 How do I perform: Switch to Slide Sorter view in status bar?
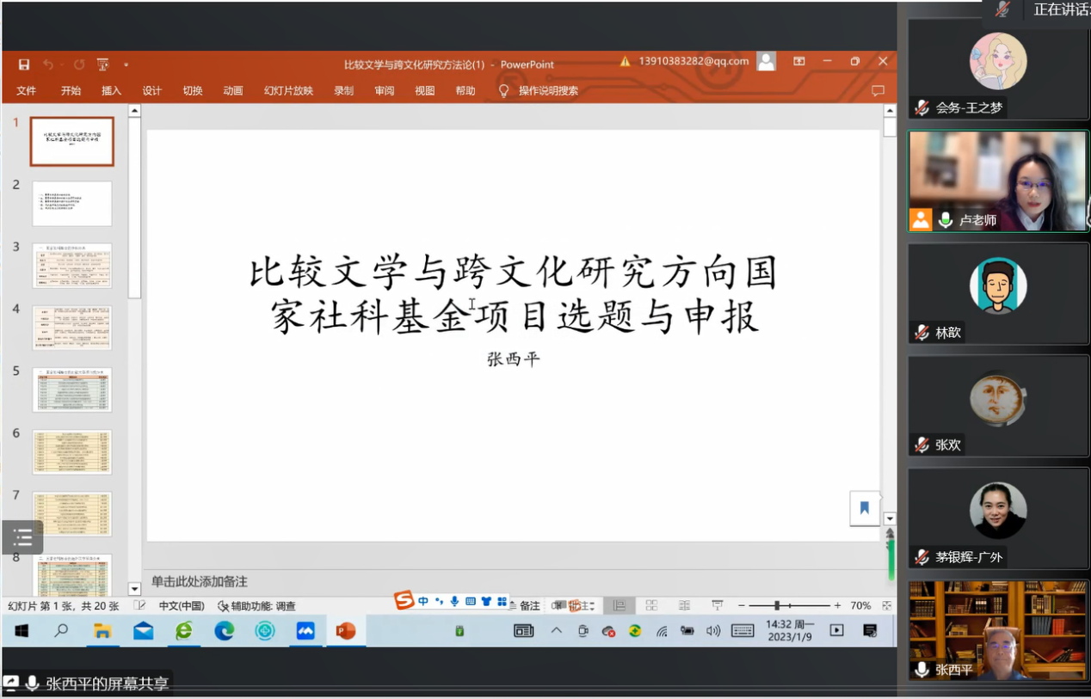(651, 605)
